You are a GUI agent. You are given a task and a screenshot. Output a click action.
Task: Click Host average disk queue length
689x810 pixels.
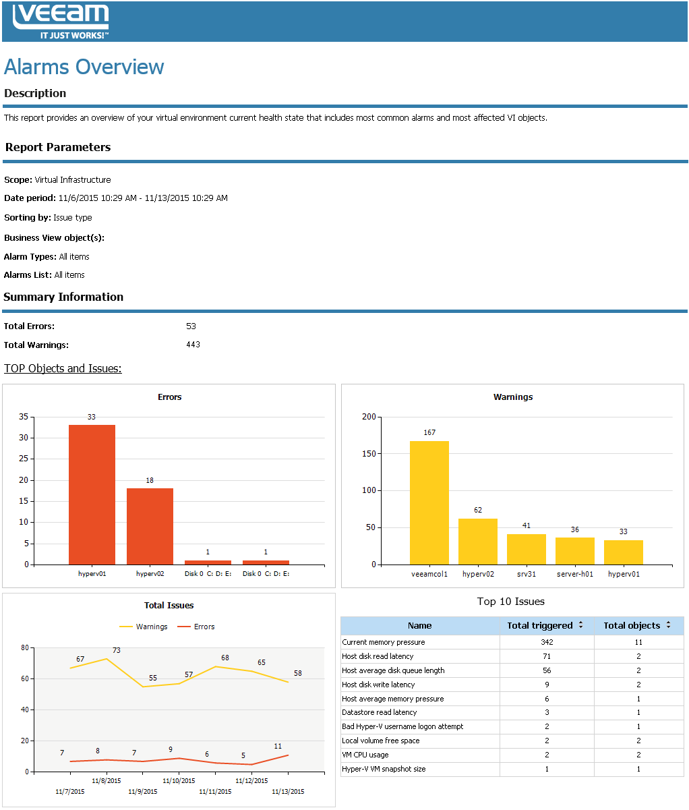coord(393,670)
